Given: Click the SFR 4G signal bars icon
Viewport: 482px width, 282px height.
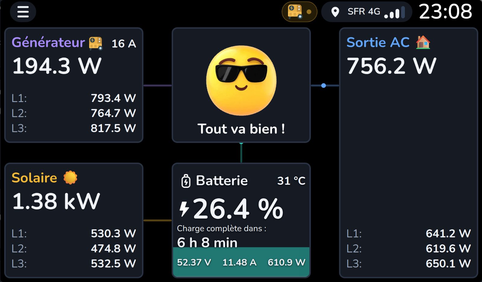Looking at the screenshot, I should click(394, 12).
